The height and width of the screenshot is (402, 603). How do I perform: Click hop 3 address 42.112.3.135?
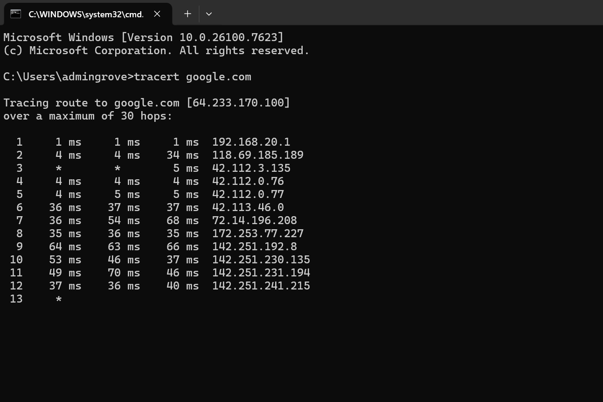251,168
